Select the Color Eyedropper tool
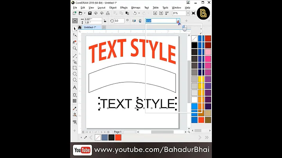The height and width of the screenshot is (158, 282). (75, 108)
